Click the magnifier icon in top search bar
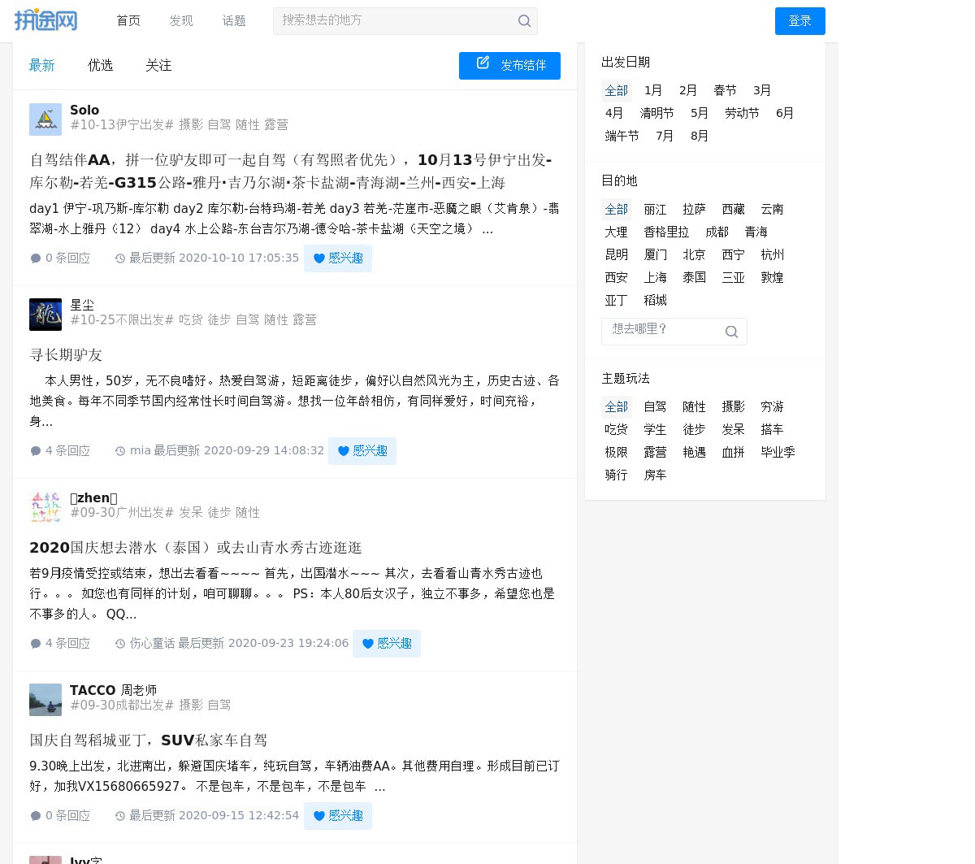 point(525,21)
